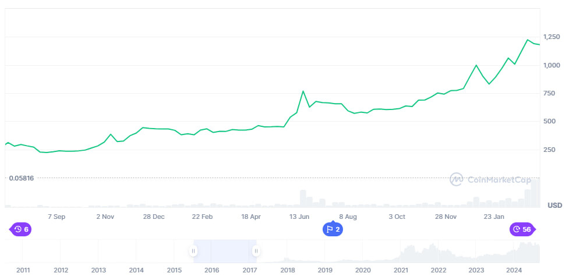
Task: Click the 2018 year label
Action: pyautogui.click(x=288, y=270)
